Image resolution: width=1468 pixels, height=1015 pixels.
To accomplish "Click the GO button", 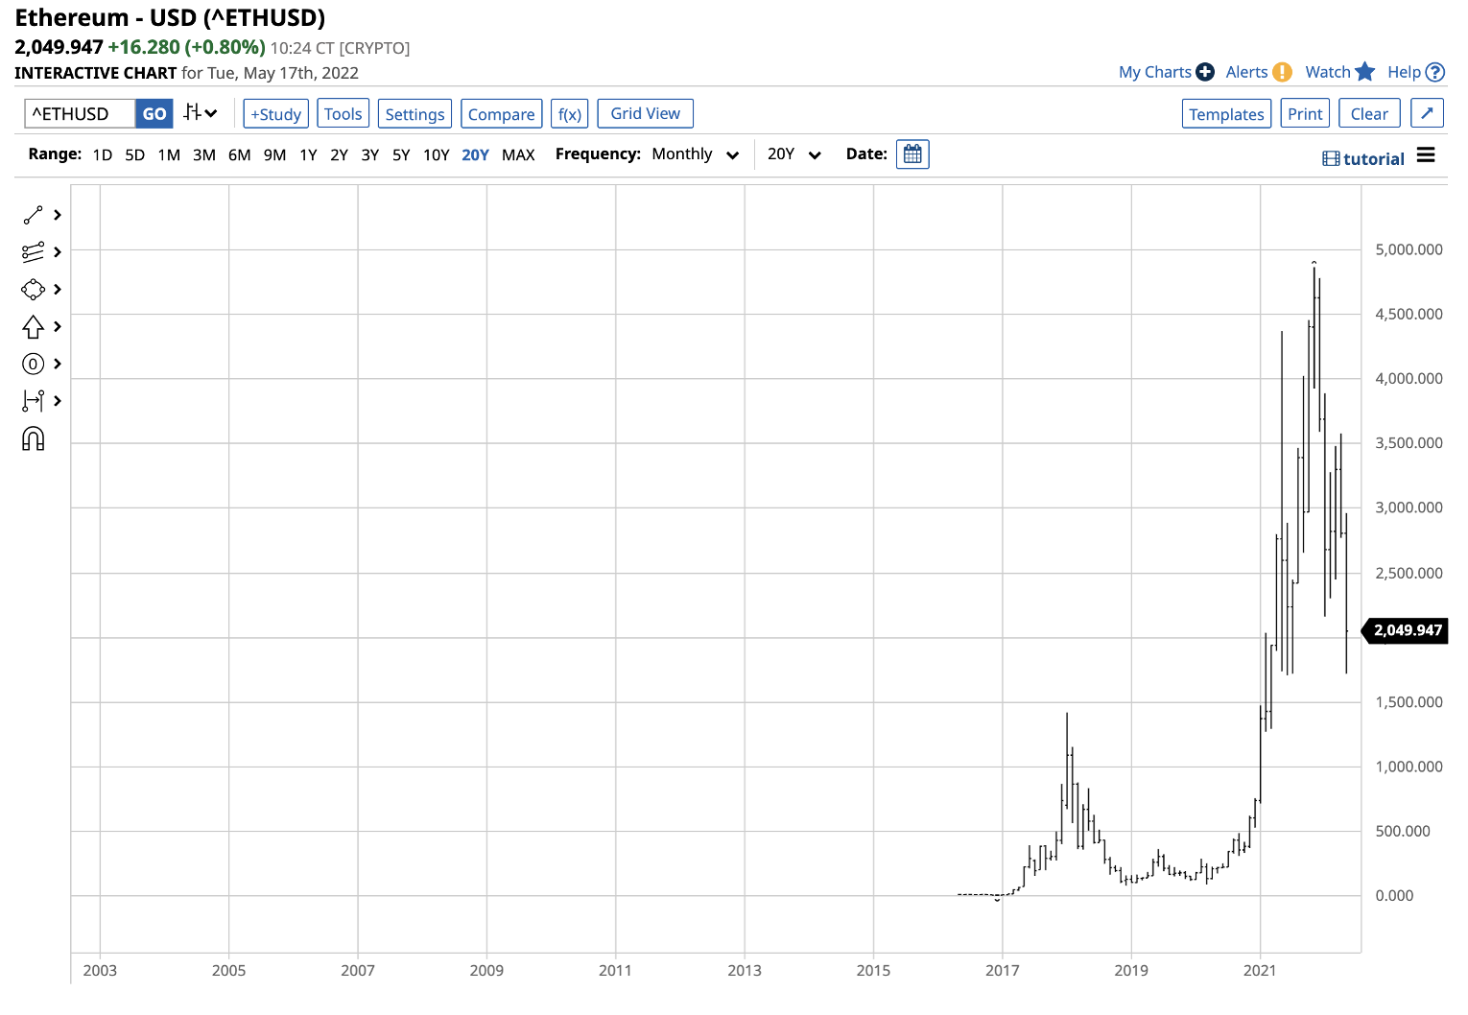I will click(154, 114).
